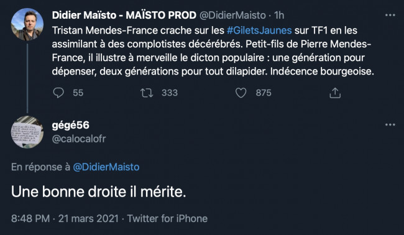Click the 1h timestamp of the tweet
The height and width of the screenshot is (235, 404).
[279, 15]
